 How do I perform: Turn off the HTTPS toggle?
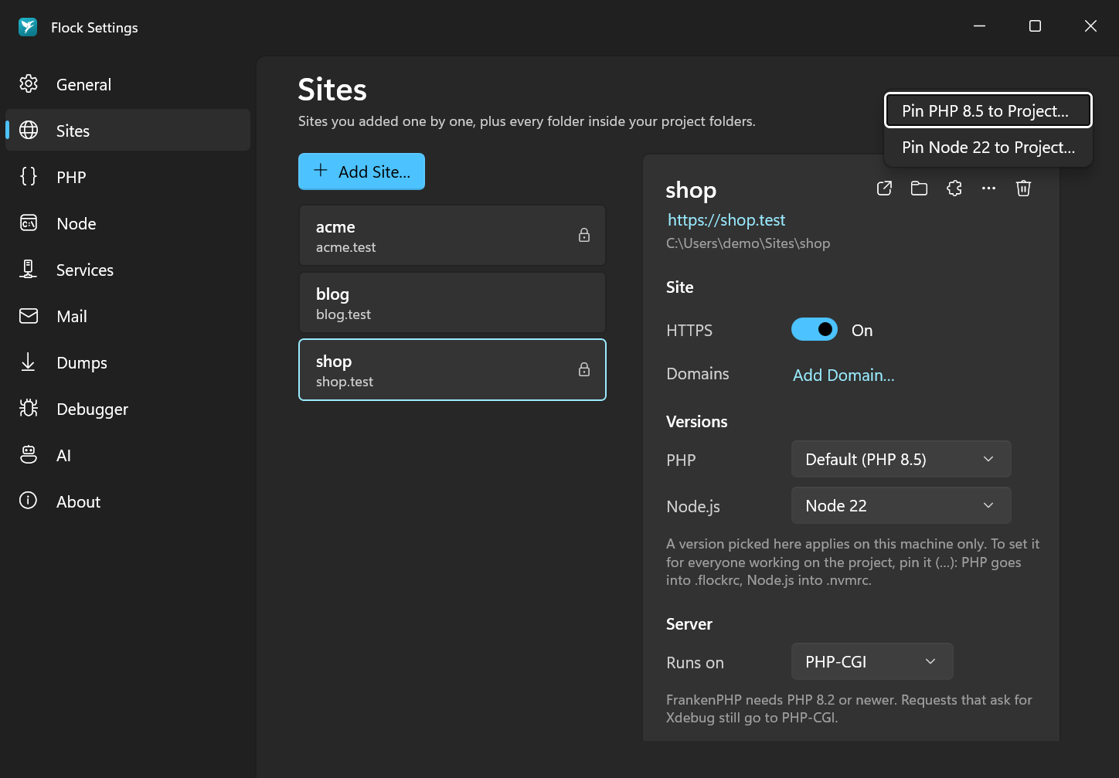[815, 329]
